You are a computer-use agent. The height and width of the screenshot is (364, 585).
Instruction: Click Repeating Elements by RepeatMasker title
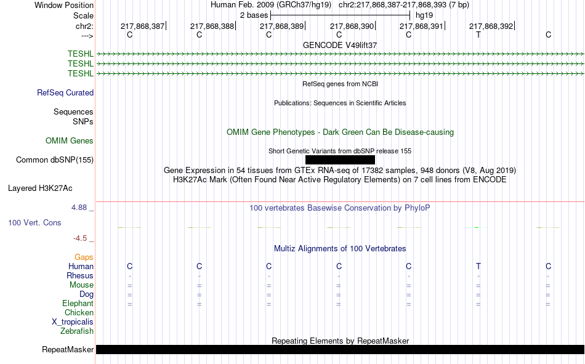[340, 341]
